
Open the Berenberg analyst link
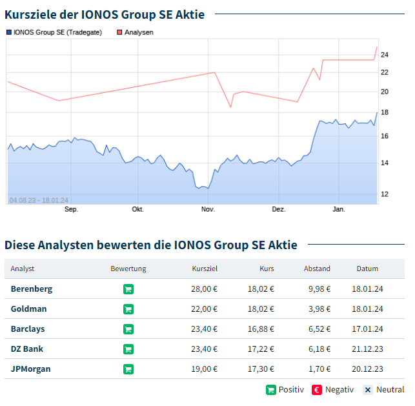click(x=32, y=289)
